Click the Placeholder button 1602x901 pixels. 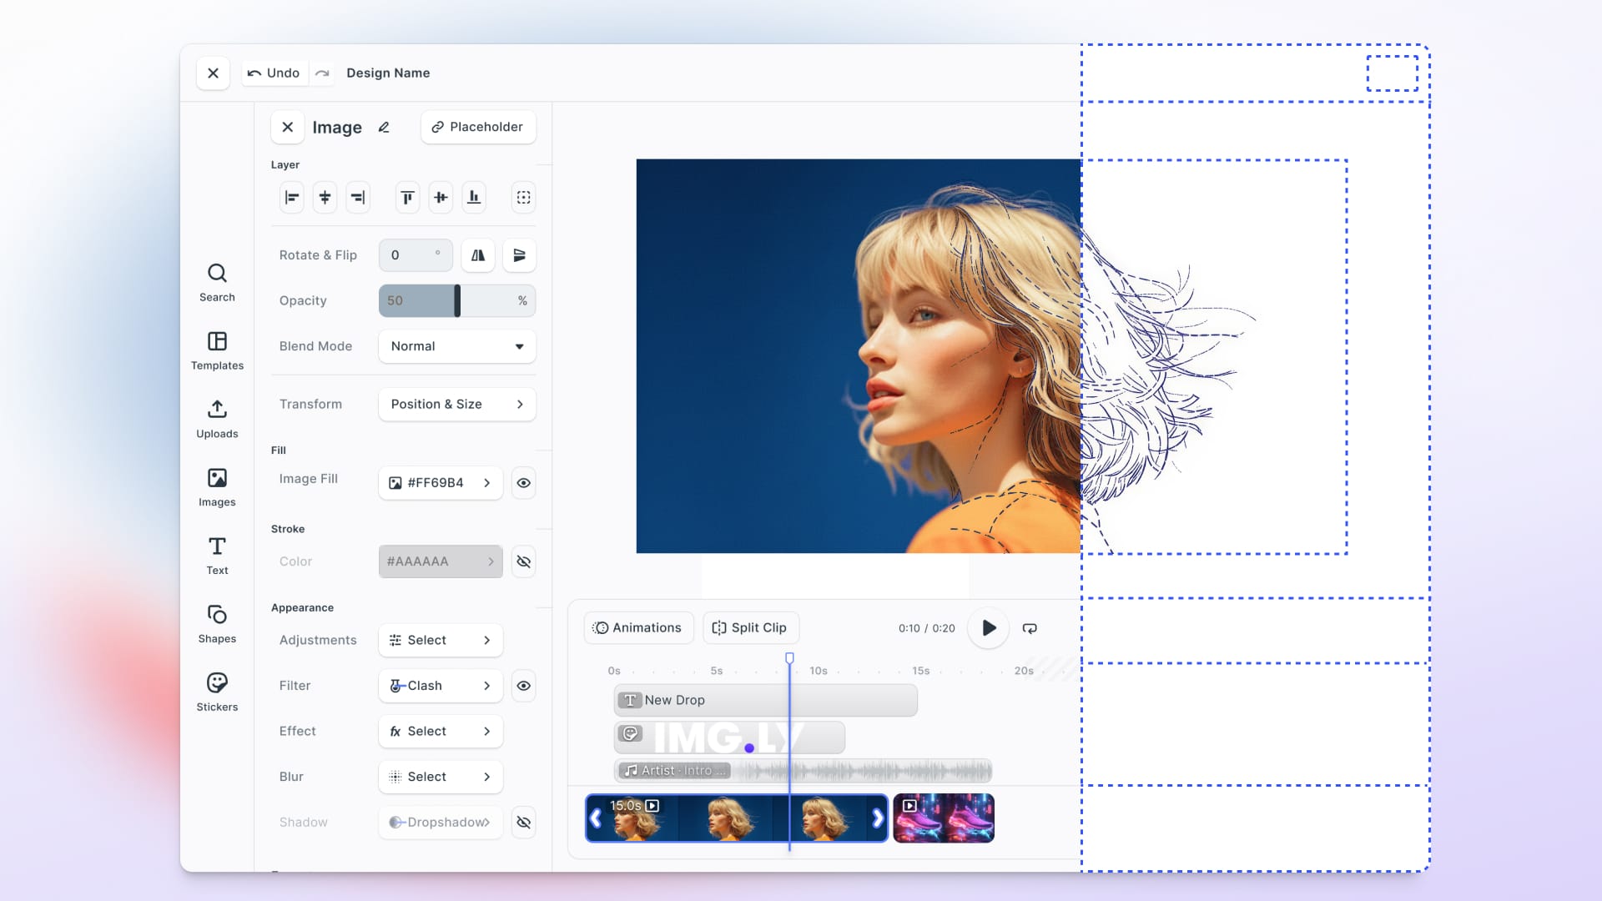point(478,127)
